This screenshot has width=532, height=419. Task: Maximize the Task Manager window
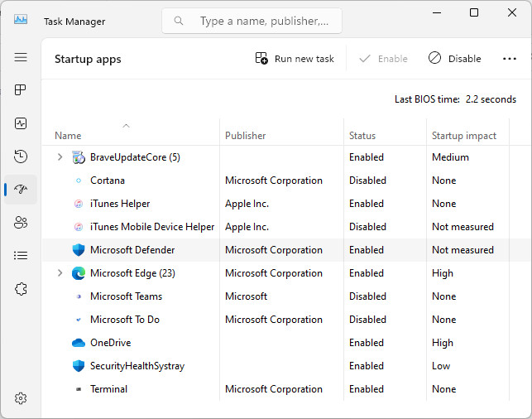coord(474,12)
